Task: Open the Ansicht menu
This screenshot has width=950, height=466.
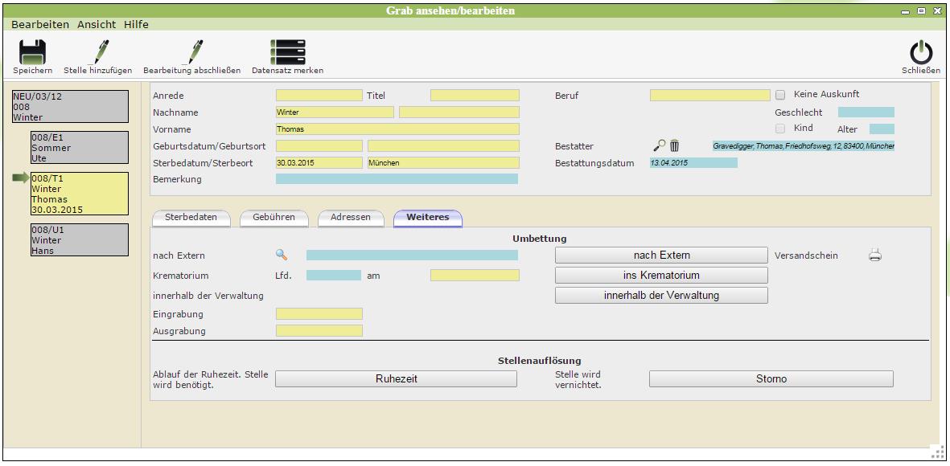Action: pos(97,25)
